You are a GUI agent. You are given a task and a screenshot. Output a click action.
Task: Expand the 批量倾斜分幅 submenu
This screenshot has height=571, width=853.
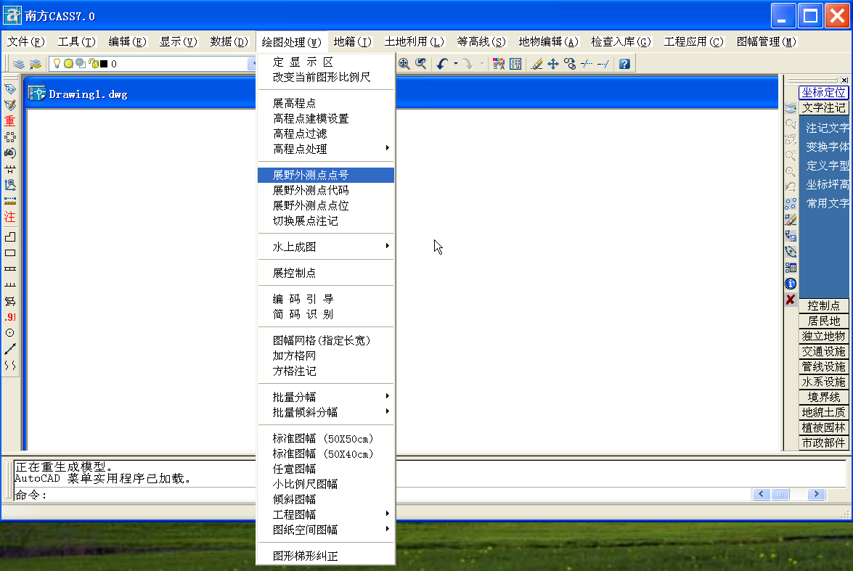coord(327,412)
